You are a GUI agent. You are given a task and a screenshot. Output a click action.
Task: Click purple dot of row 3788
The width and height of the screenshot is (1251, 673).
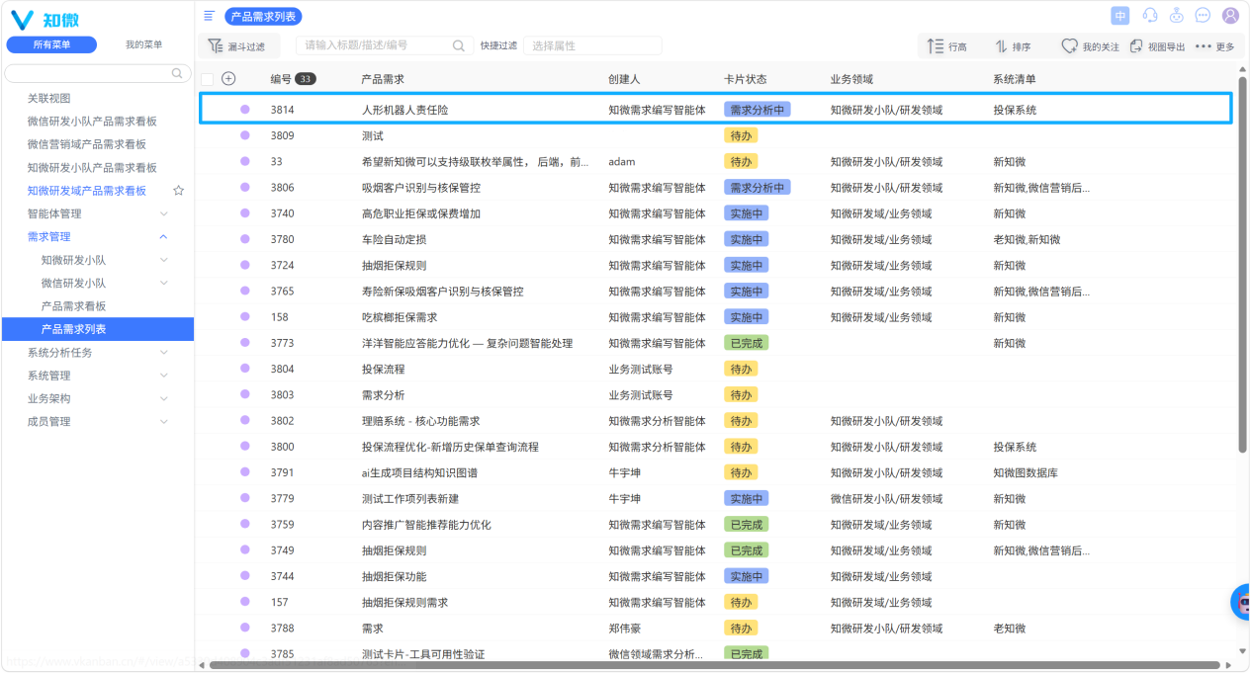pyautogui.click(x=245, y=628)
